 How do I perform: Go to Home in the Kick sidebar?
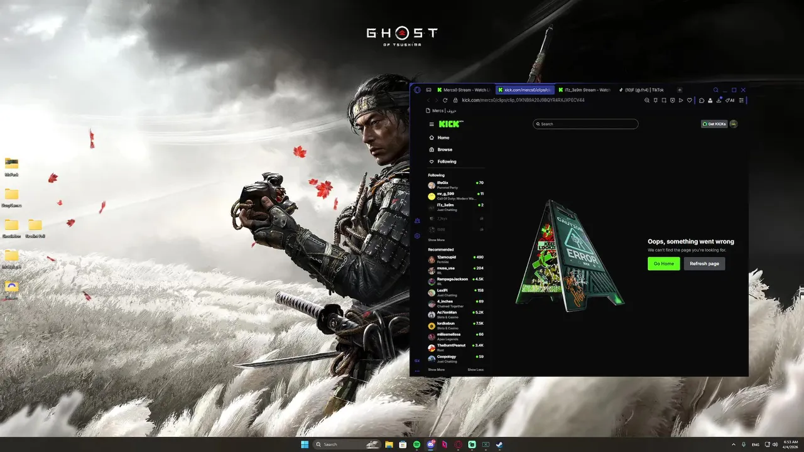[x=439, y=137]
